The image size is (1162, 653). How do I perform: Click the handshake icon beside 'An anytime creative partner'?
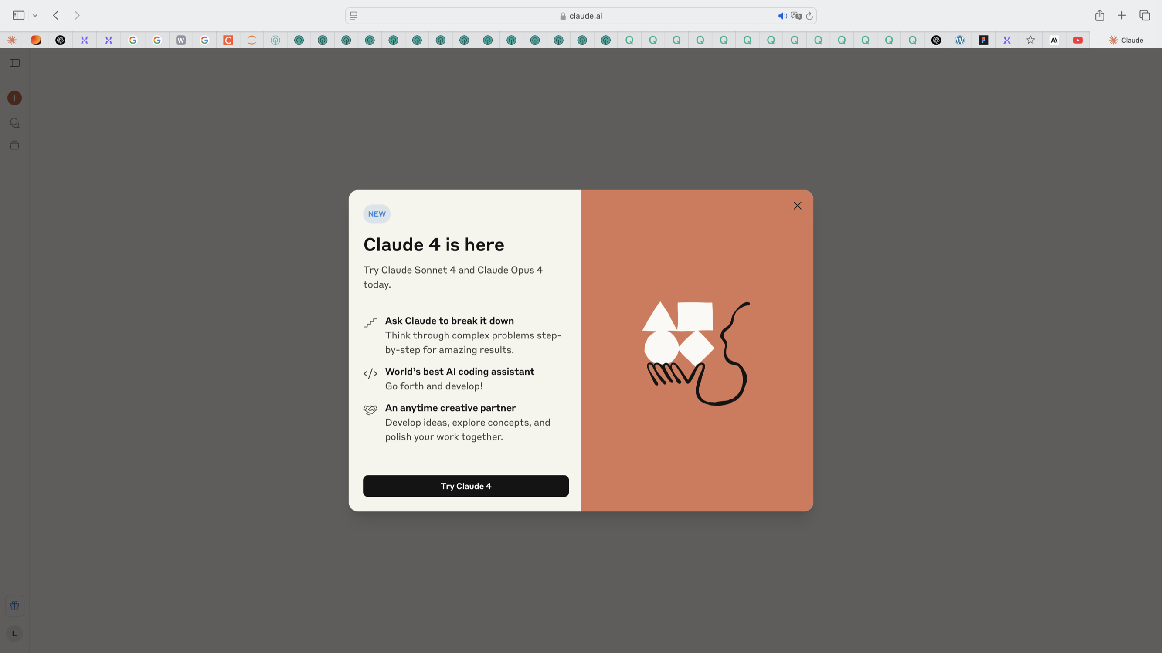pyautogui.click(x=370, y=409)
